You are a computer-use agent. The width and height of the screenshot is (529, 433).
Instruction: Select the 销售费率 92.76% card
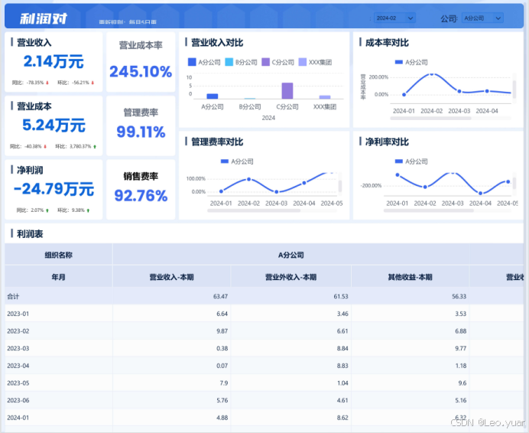point(141,190)
